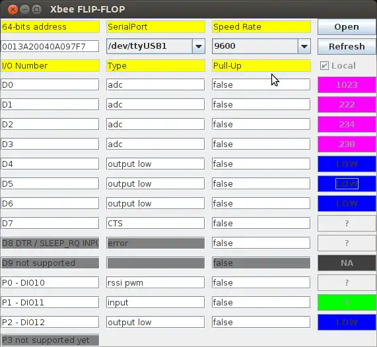Select the D0 pull-up field showing false

[x=261, y=85]
